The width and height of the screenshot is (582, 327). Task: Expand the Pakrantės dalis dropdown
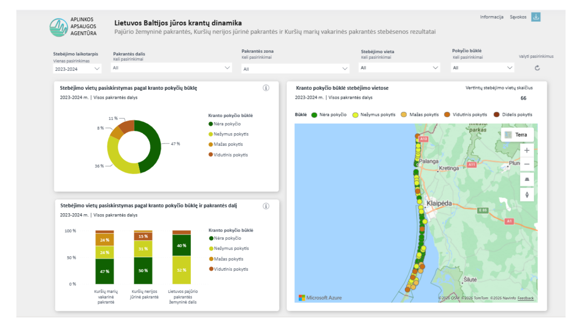171,68
